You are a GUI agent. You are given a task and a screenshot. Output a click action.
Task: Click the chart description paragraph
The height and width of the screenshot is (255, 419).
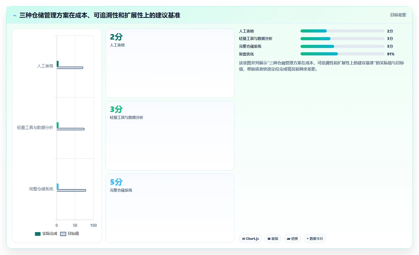[x=322, y=66]
